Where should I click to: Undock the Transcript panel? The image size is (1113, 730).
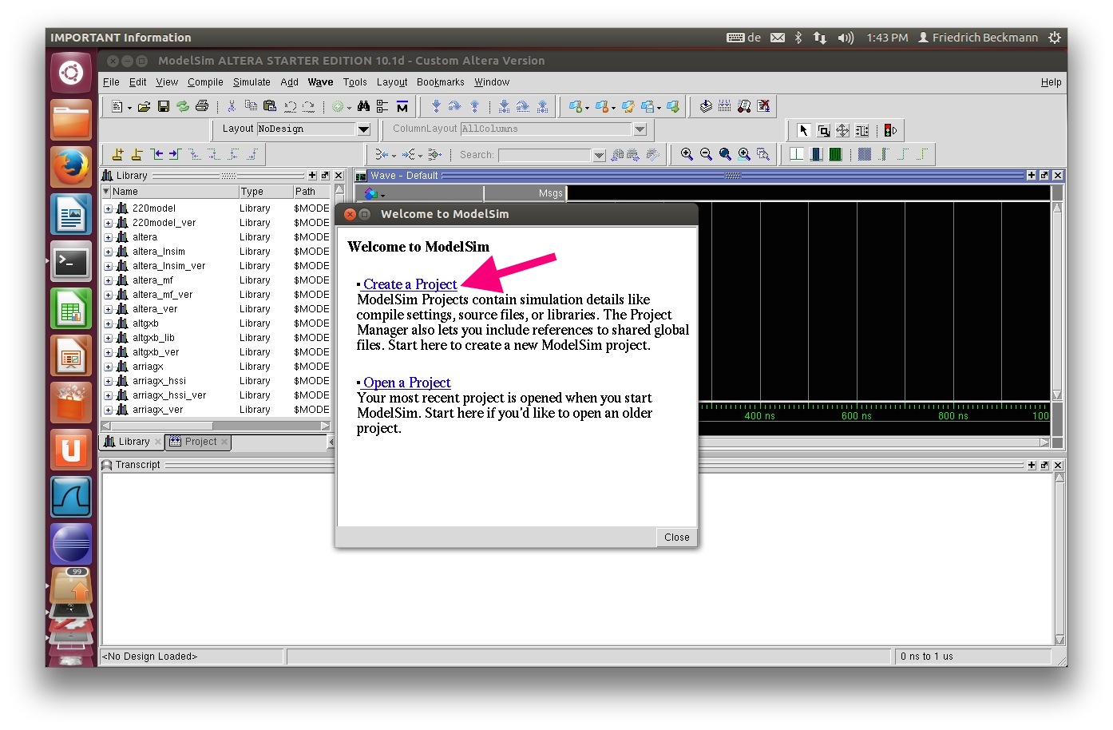click(x=1044, y=465)
